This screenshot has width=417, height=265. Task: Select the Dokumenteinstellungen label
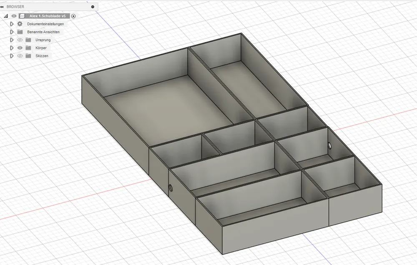click(x=45, y=24)
